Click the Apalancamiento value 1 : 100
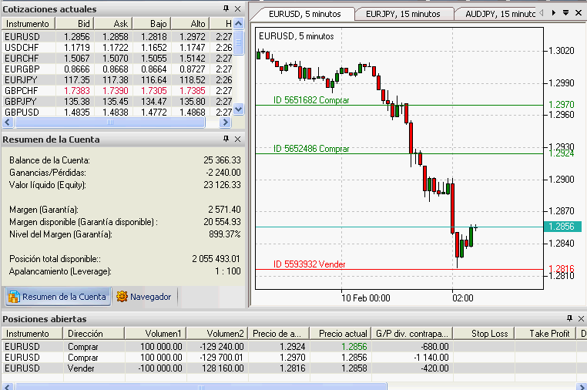Screen dimensions: 587x390 227,271
